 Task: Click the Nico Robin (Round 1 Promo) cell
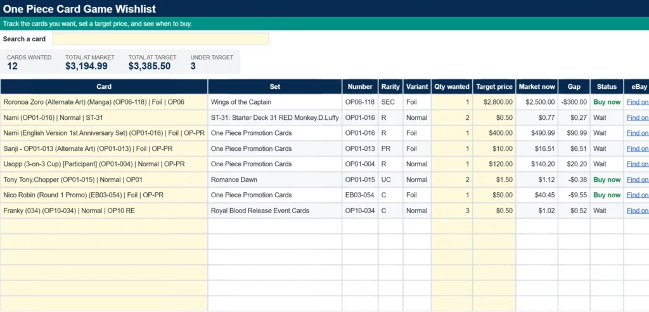point(104,195)
